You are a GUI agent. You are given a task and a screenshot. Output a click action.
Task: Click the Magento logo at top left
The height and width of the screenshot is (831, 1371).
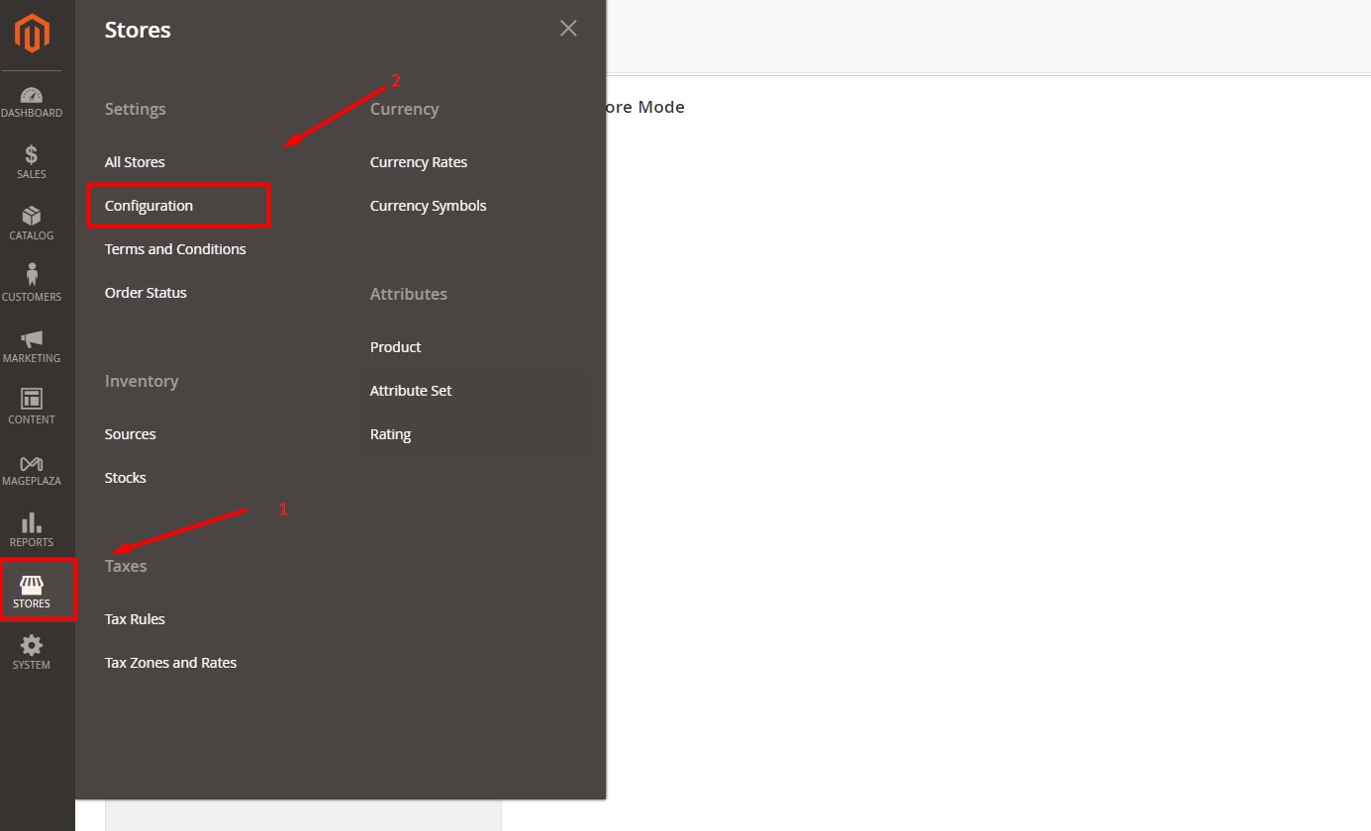[x=31, y=33]
